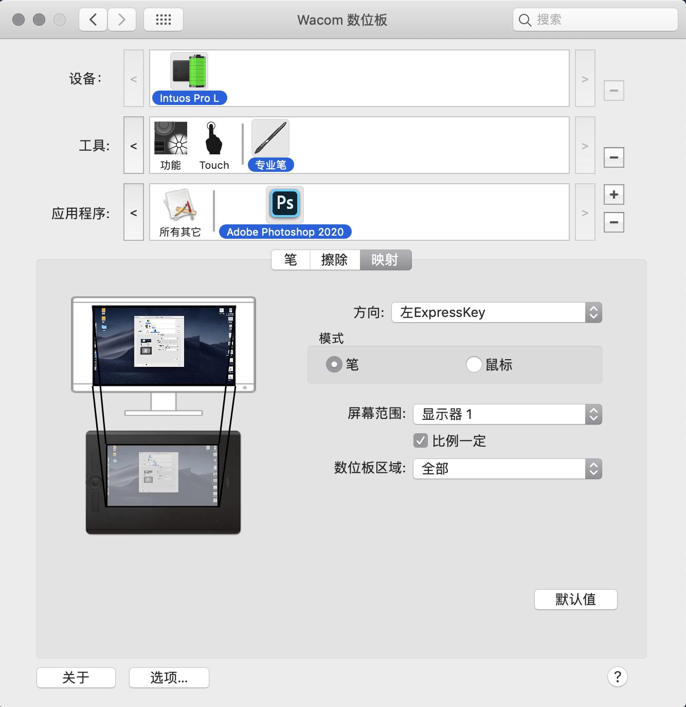Select the 鼠标 mode radio button
This screenshot has width=686, height=707.
[x=474, y=364]
